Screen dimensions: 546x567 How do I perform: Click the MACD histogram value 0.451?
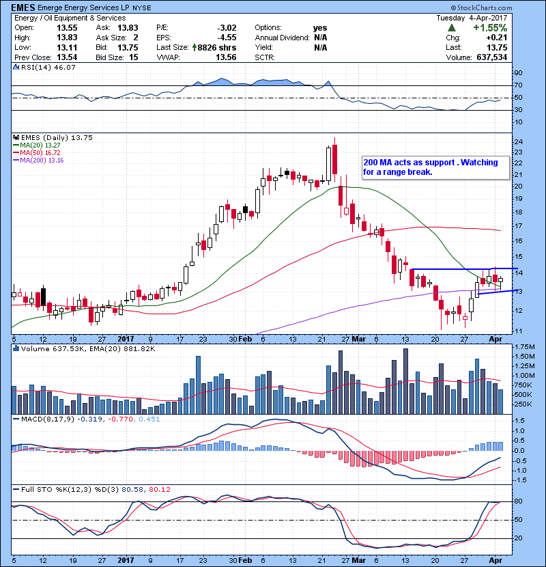pos(149,419)
